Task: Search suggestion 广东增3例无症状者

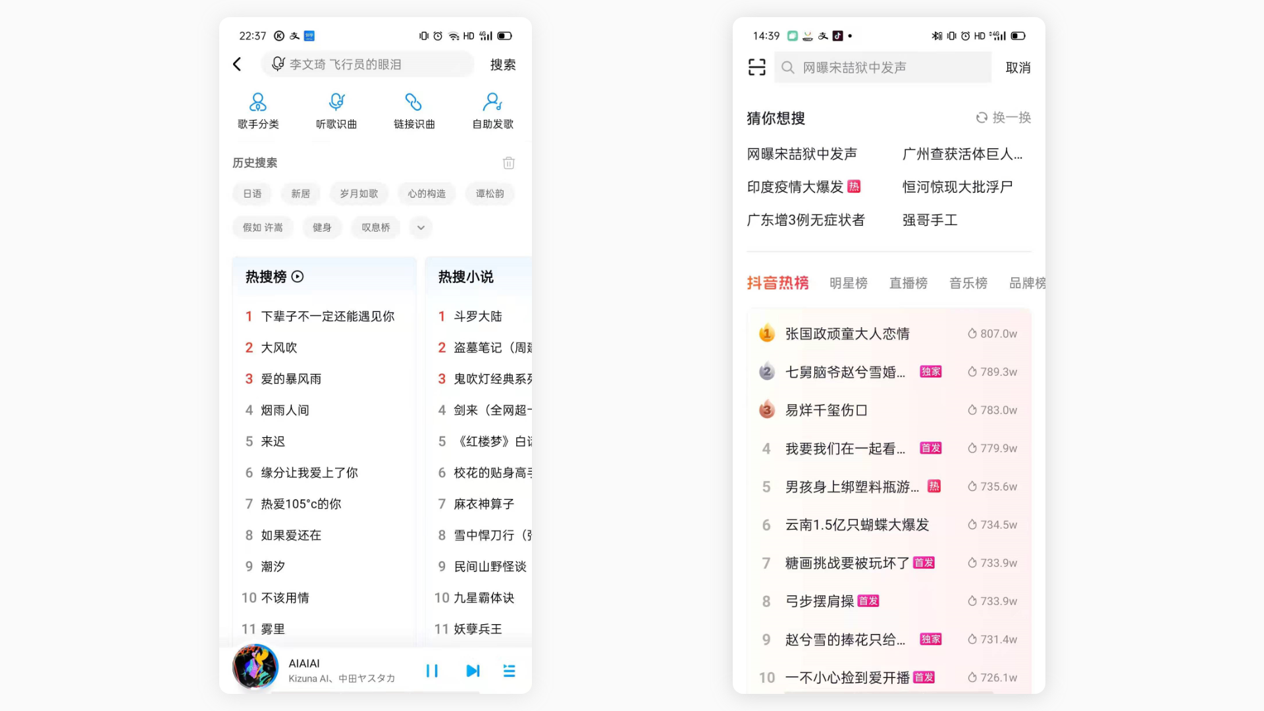Action: [806, 220]
